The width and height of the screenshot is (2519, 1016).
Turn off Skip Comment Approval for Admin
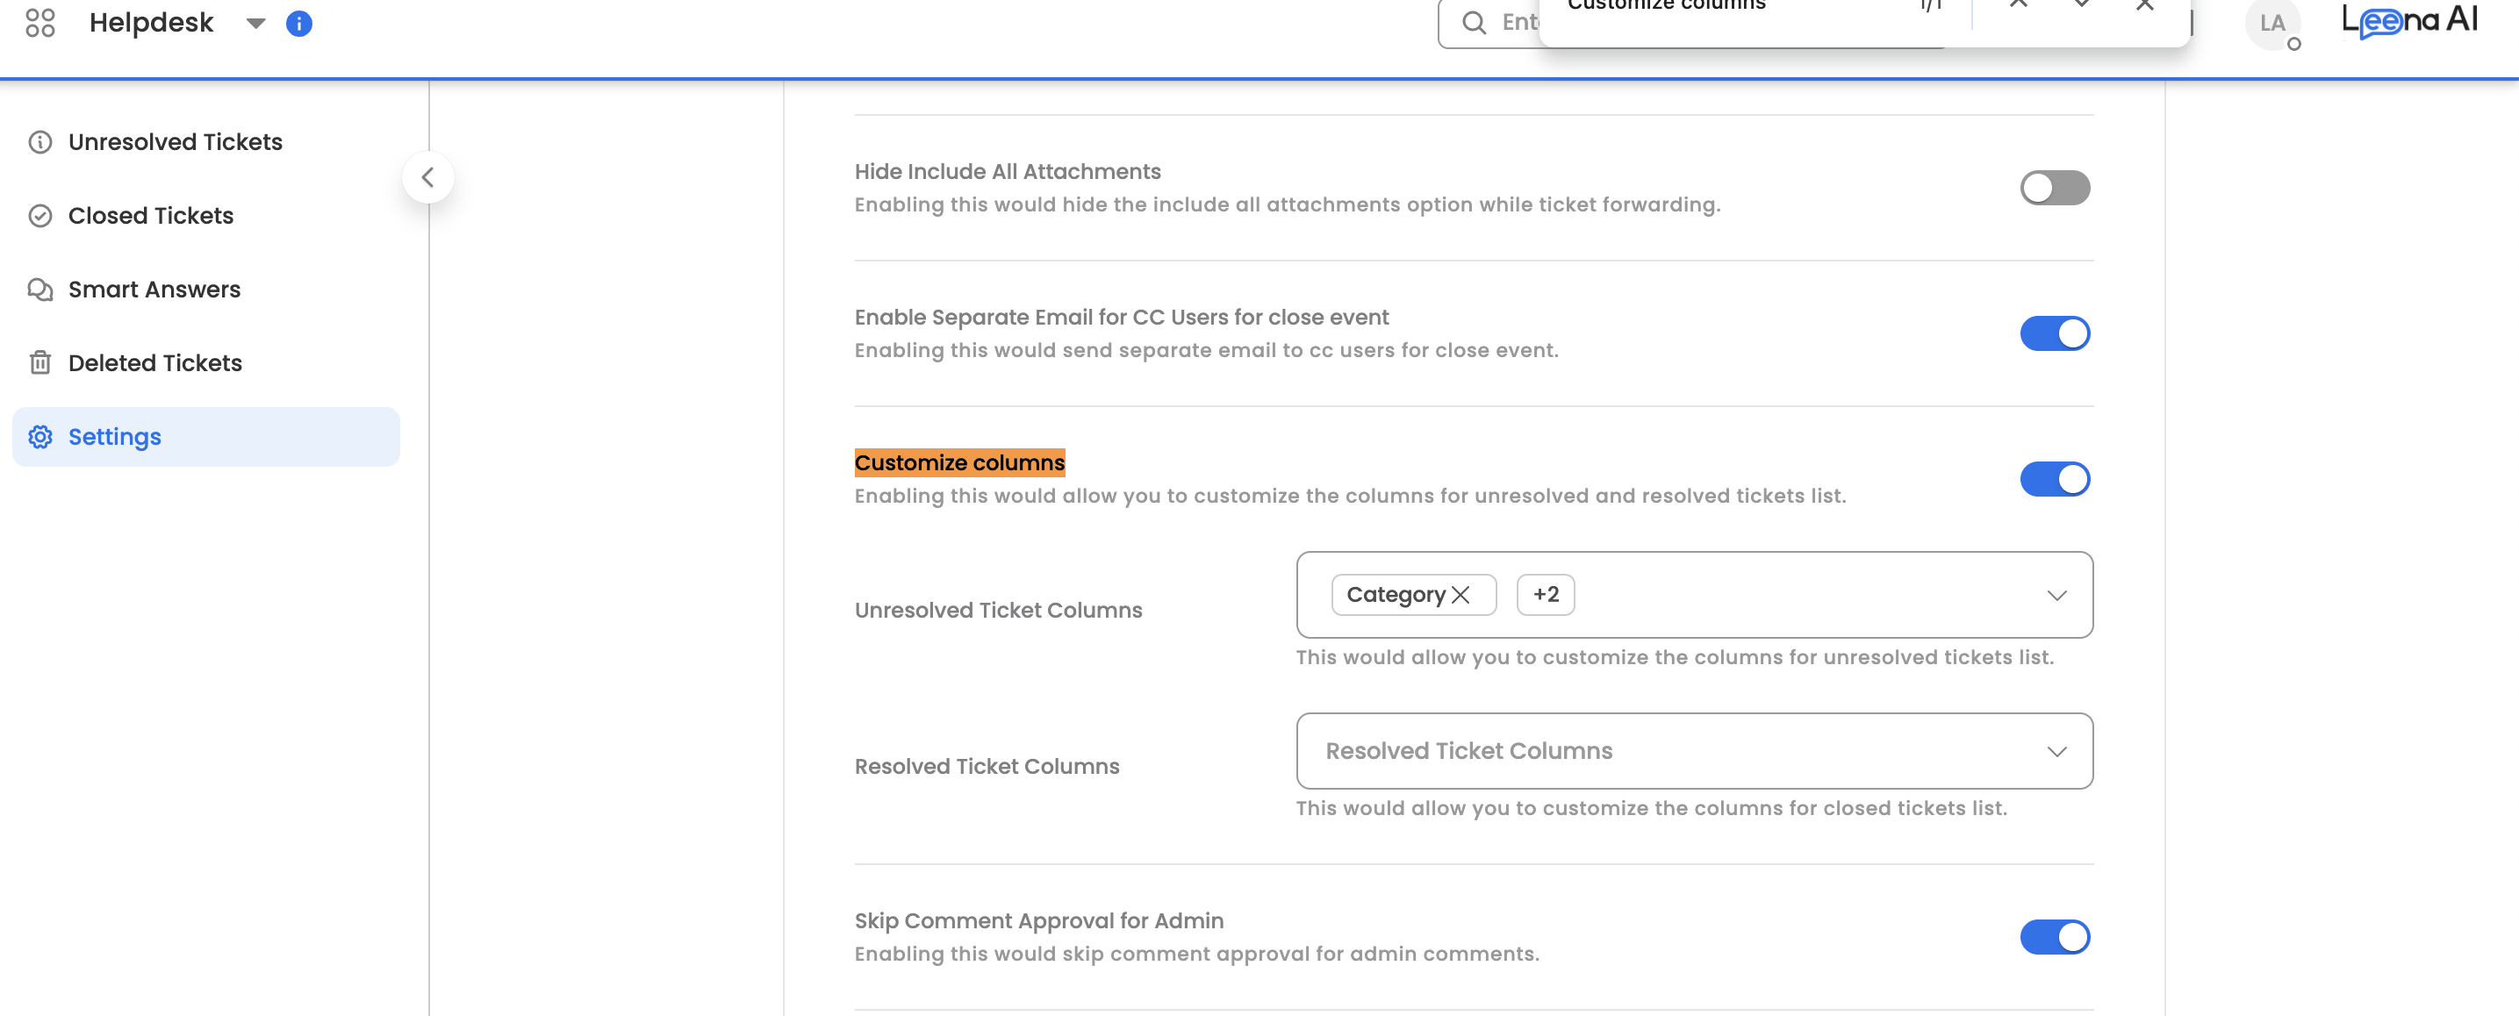pyautogui.click(x=2054, y=937)
